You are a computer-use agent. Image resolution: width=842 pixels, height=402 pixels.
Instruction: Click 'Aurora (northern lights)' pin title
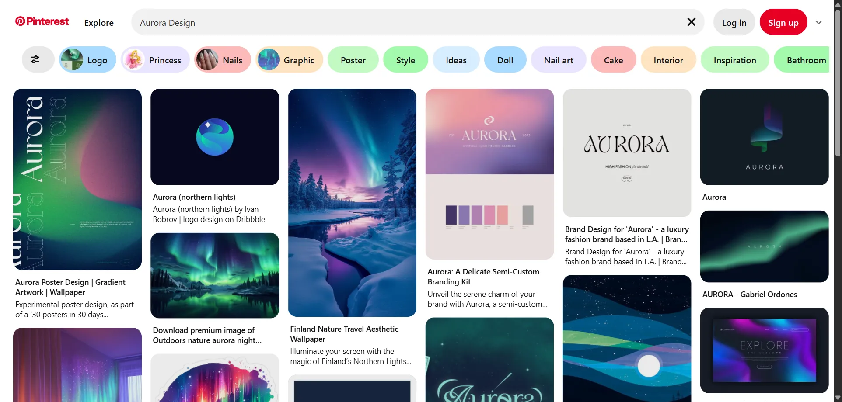tap(194, 197)
